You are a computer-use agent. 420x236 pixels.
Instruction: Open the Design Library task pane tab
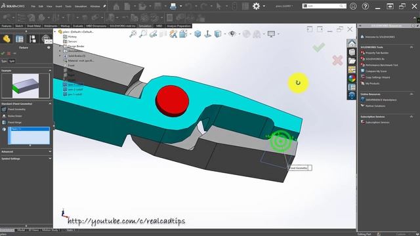(352, 52)
